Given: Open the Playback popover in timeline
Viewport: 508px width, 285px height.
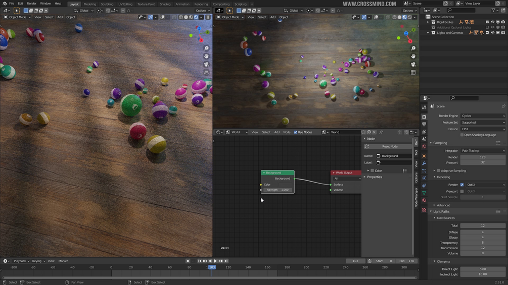Looking at the screenshot, I should tap(21, 261).
